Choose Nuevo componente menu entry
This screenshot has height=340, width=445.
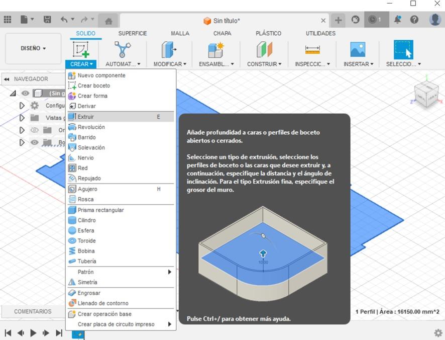[121, 75]
